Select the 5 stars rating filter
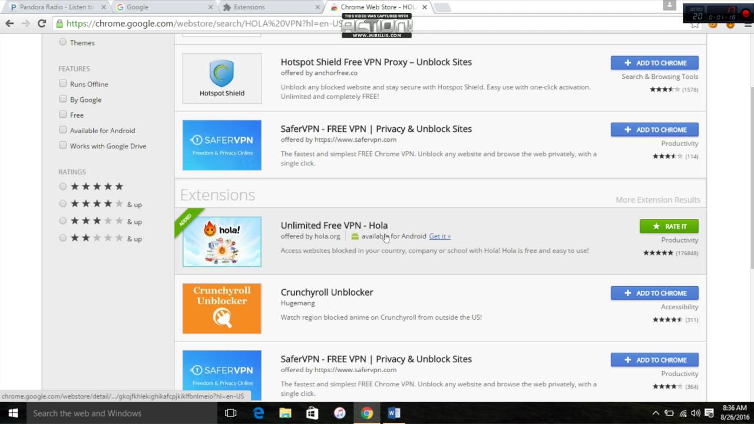 click(62, 187)
